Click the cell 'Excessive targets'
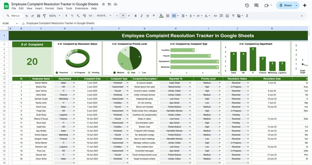The height and width of the screenshot is (165, 312). tap(144, 83)
